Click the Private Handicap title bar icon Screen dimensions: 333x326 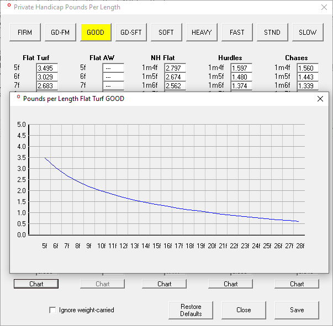9,6
